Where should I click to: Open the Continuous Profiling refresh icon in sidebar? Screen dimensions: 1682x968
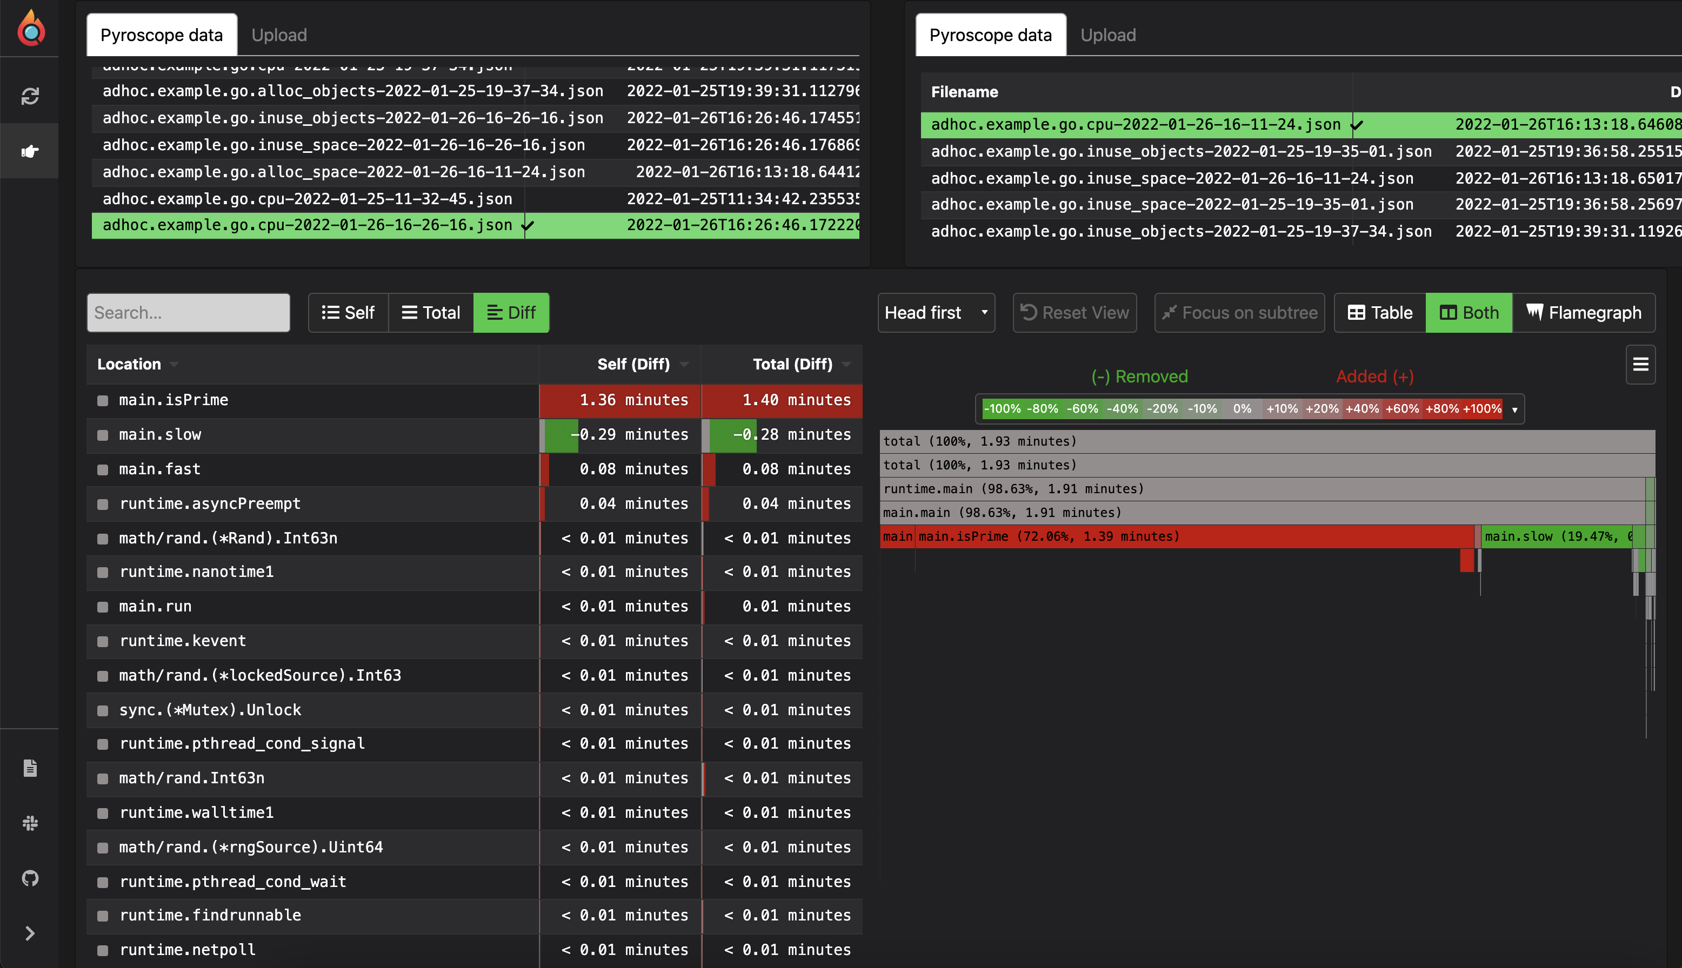pyautogui.click(x=30, y=96)
